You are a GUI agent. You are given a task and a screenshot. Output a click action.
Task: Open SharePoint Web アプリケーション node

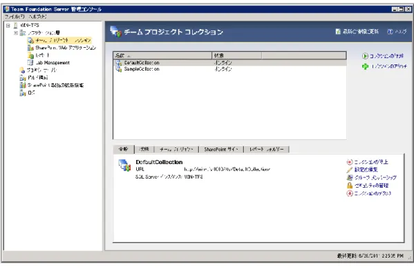coord(66,48)
